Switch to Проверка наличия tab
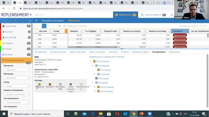The image size is (209, 117). click(58, 52)
